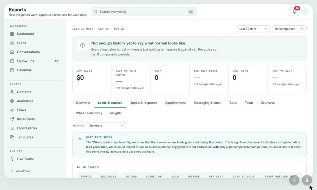
Task: Click the AI sparkle icon in What This Shows
Action: [80, 138]
